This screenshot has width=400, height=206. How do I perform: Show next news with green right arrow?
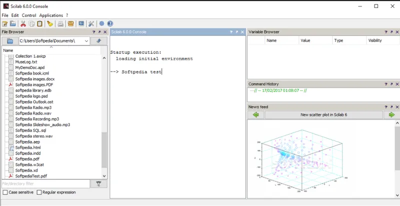tap(391, 115)
